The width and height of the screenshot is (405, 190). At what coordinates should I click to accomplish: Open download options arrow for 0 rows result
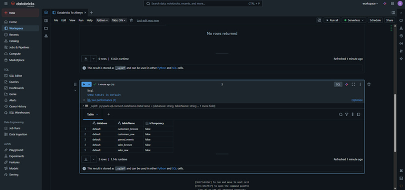pyautogui.click(x=93, y=59)
